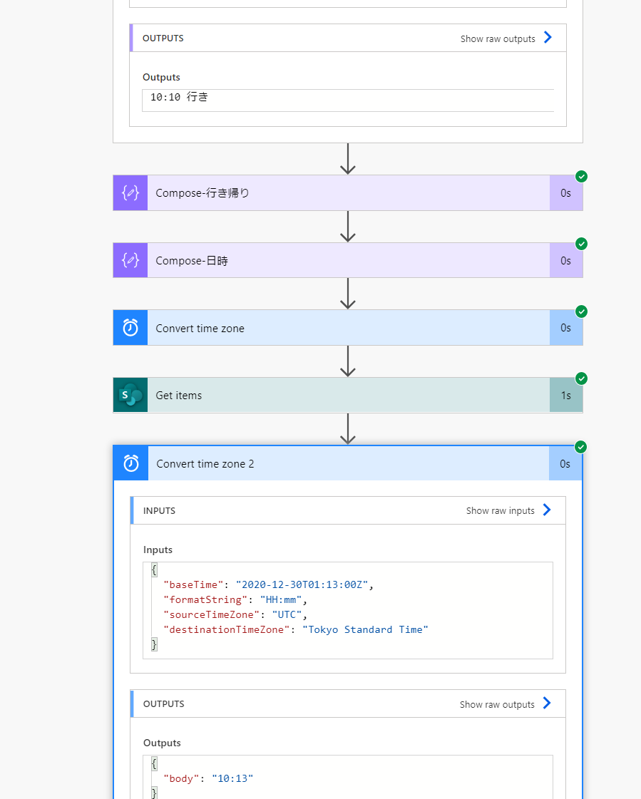Click Show raw outputs in the top card

[x=498, y=38]
